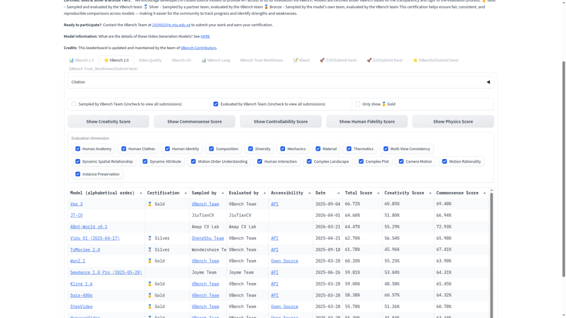Enable Sampled by VBench Team checkbox
The width and height of the screenshot is (566, 318).
click(74, 104)
